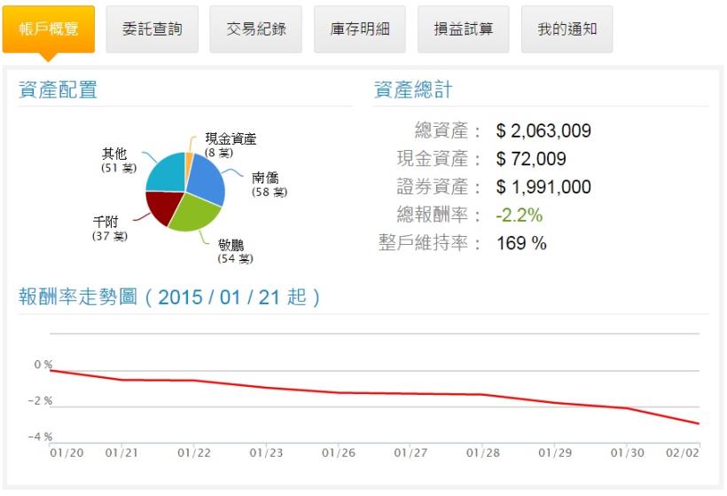Click the 01/27 x-axis date label
This screenshot has height=496, width=727.
(x=410, y=453)
